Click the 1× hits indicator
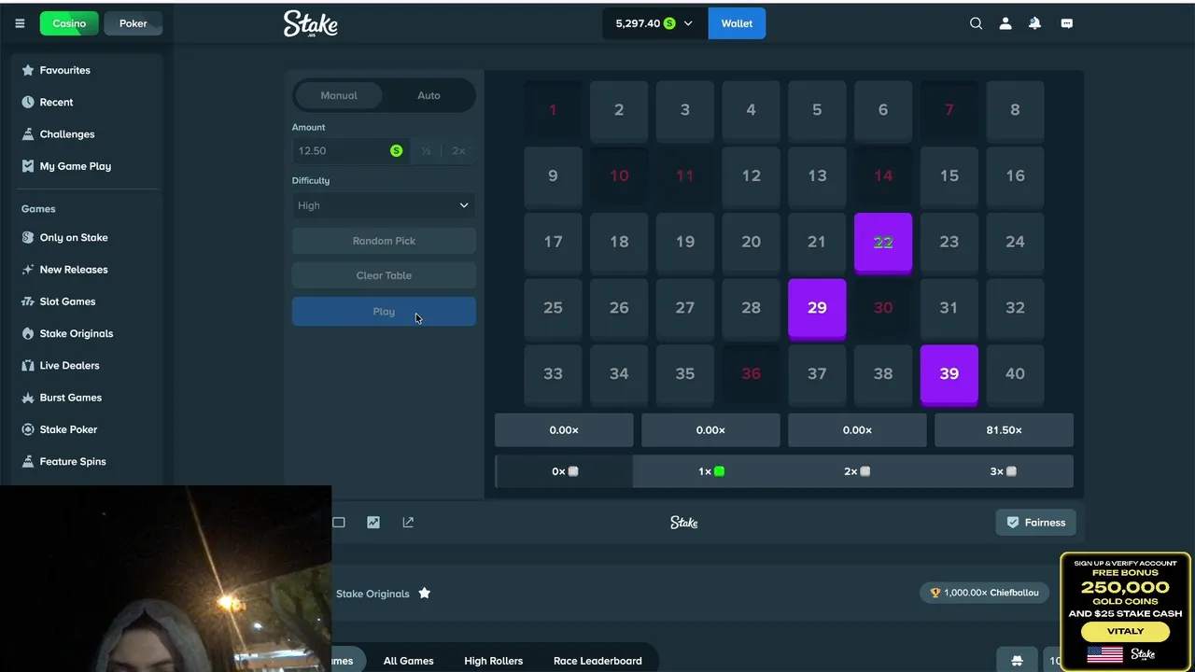Screen dimensions: 1195x672 point(710,471)
